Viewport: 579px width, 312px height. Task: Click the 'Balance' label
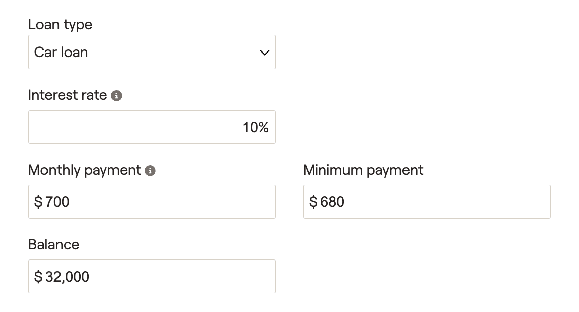(53, 244)
